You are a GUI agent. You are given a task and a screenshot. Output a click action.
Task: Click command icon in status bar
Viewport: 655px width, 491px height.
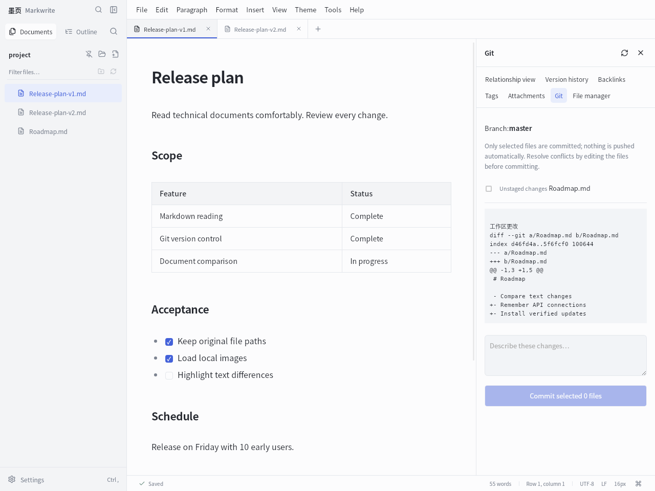coord(639,483)
